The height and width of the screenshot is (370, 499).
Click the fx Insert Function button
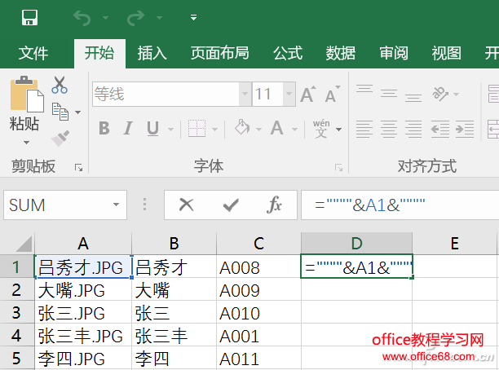point(274,205)
